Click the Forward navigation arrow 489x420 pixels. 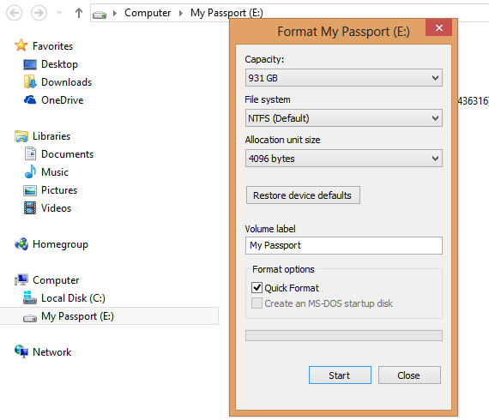point(39,13)
